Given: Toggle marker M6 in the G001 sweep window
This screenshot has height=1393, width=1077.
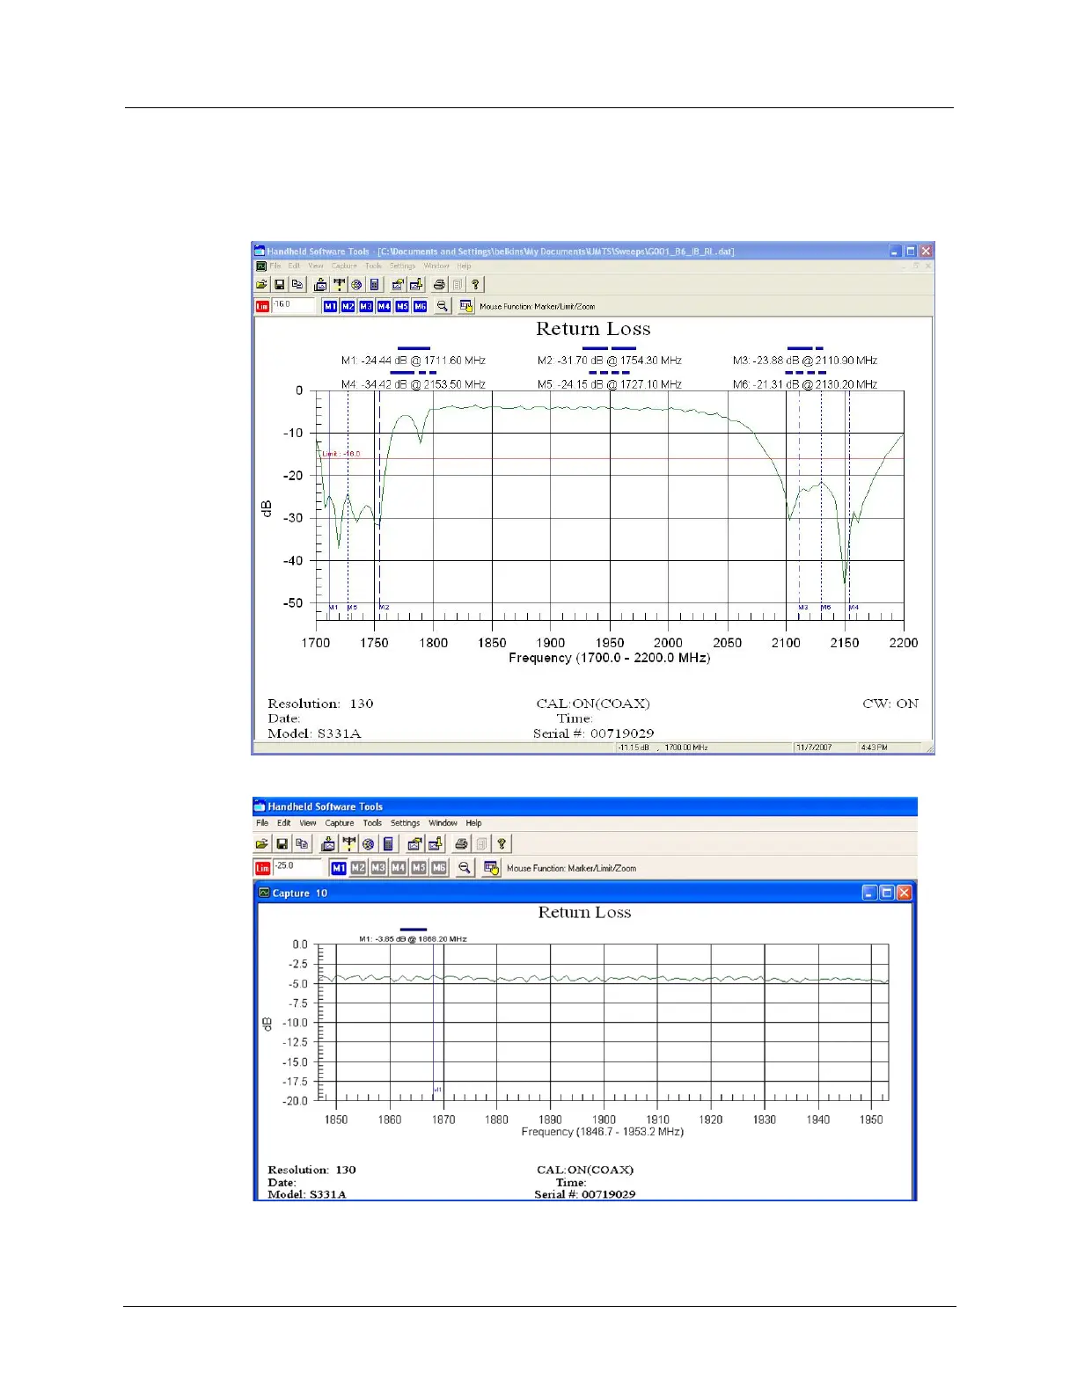Looking at the screenshot, I should 420,306.
